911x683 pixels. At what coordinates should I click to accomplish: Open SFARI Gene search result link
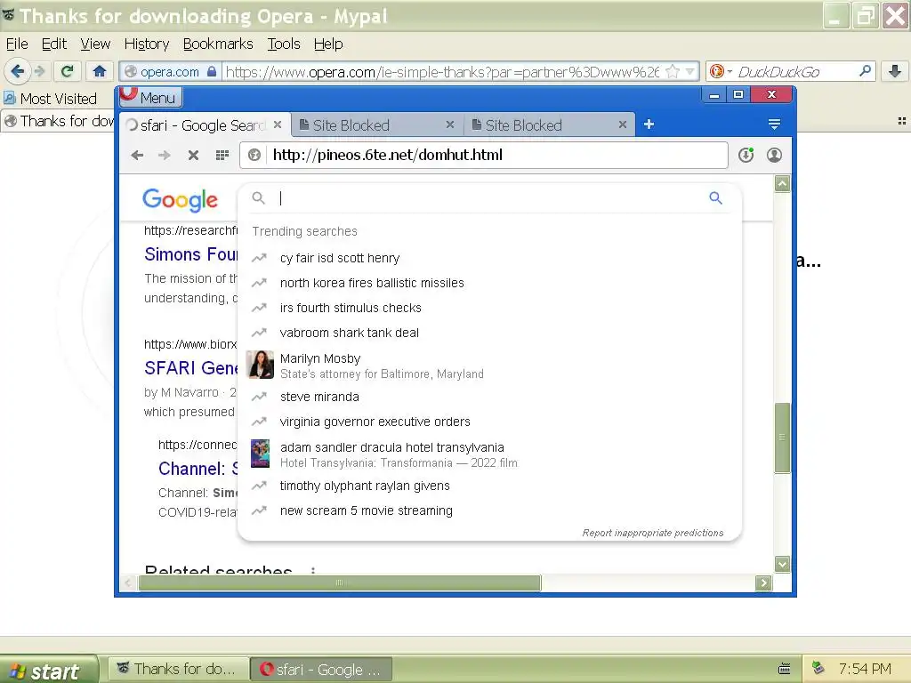pyautogui.click(x=191, y=368)
